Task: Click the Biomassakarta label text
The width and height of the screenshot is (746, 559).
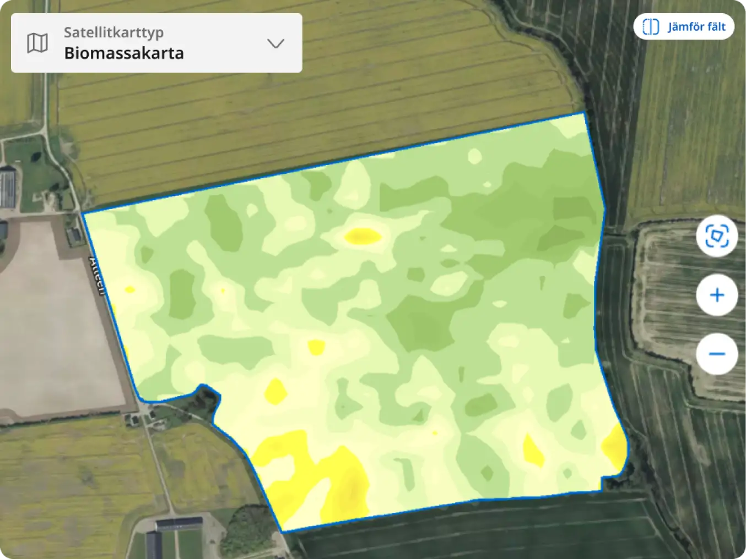Action: 124,53
